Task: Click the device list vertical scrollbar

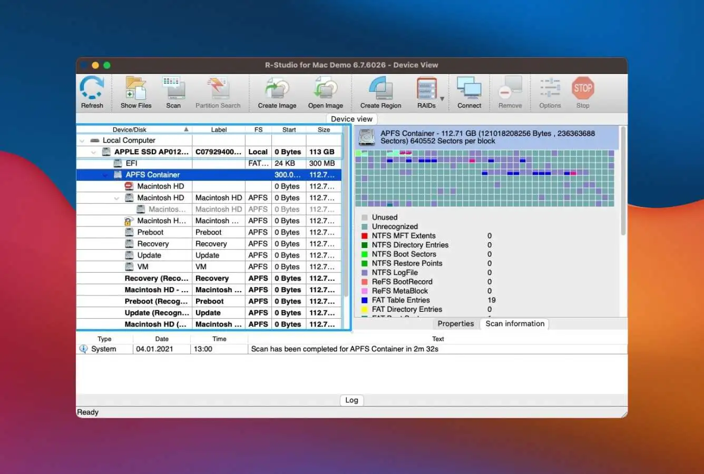Action: [x=346, y=211]
